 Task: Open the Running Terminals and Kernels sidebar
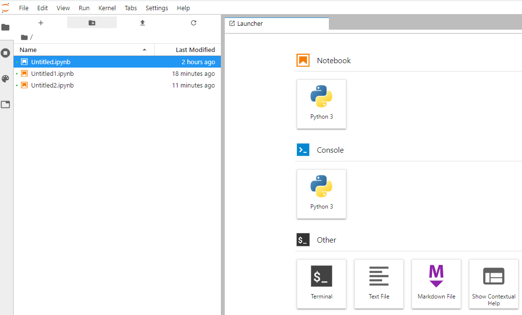[5, 53]
